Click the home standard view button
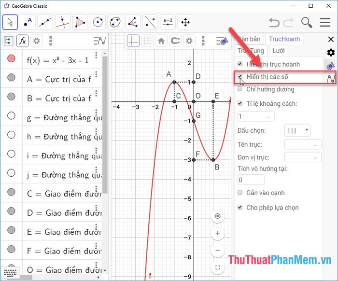 pyautogui.click(x=161, y=41)
